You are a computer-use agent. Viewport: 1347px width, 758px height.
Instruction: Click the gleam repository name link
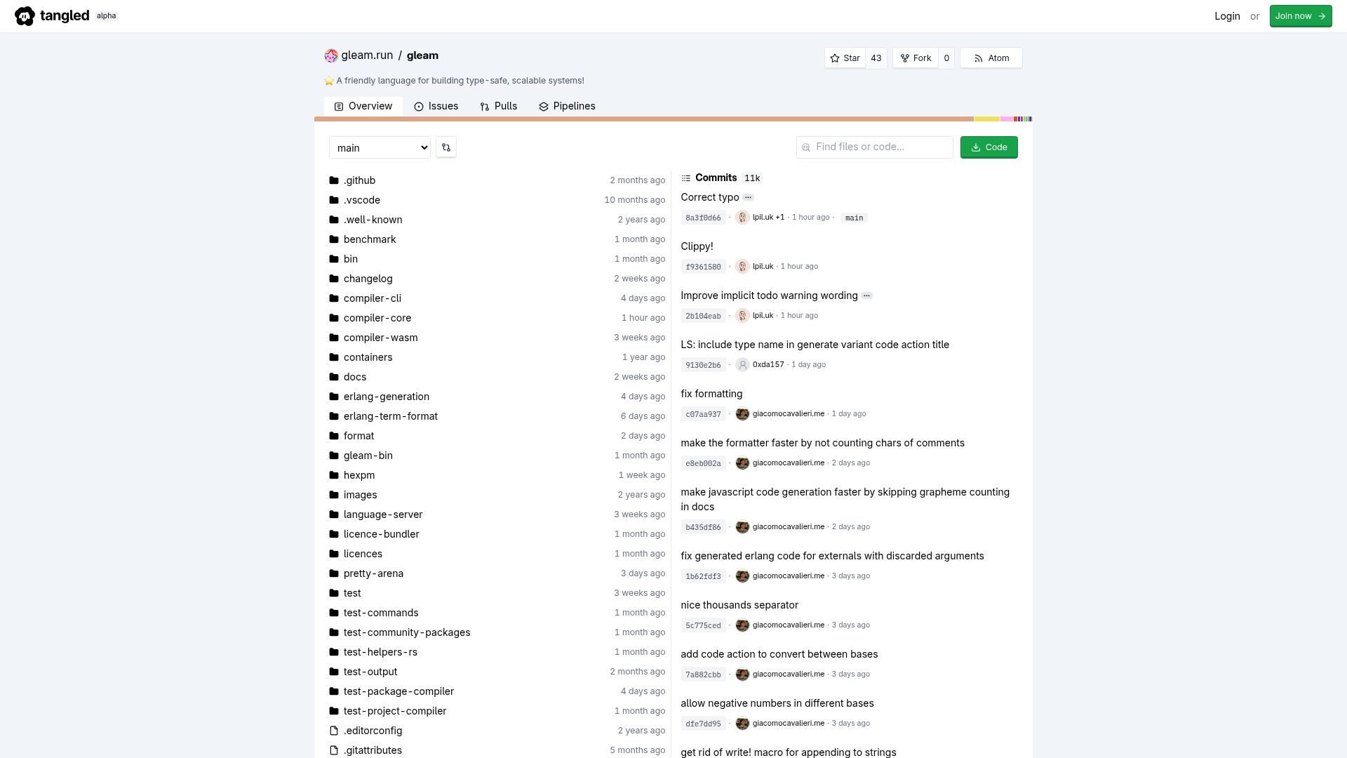point(422,55)
